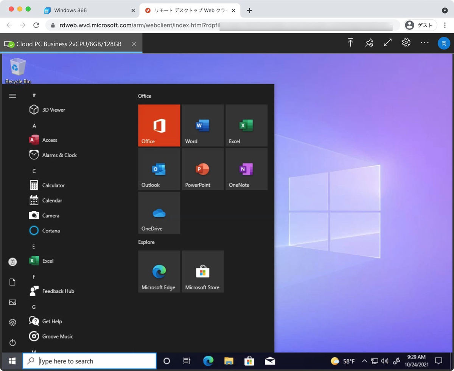Click the user account icon in Start sidebar
Viewport: 454px width, 371px height.
12,262
